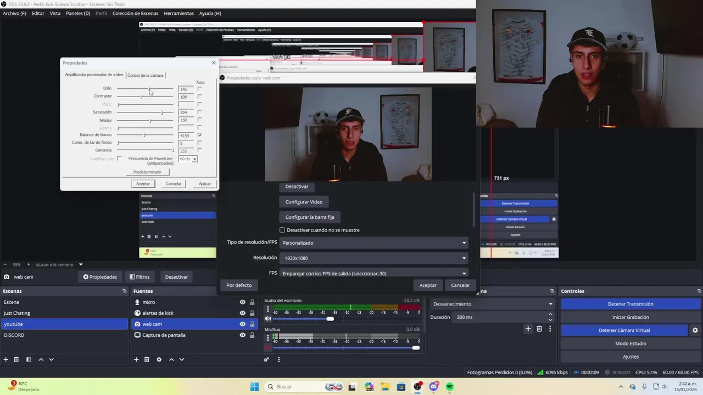Click Detener Transmisión button
703x395 pixels.
pyautogui.click(x=631, y=304)
